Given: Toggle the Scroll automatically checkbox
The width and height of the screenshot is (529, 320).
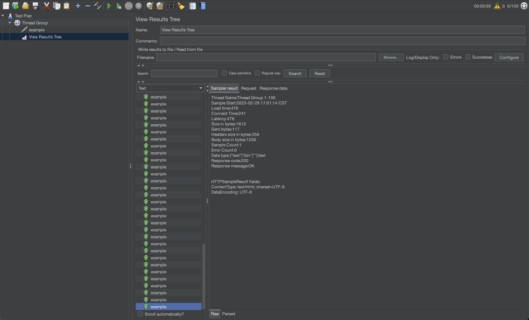Looking at the screenshot, I should [140, 314].
